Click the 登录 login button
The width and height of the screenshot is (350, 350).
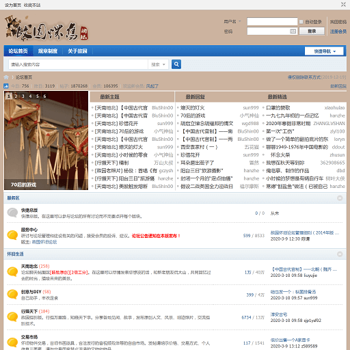pyautogui.click(x=312, y=31)
